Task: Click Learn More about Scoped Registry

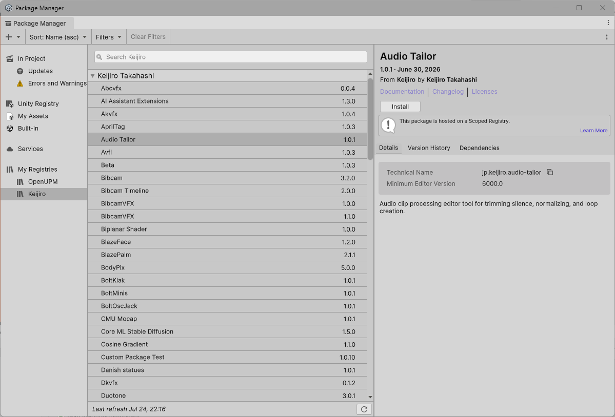Action: pyautogui.click(x=593, y=131)
